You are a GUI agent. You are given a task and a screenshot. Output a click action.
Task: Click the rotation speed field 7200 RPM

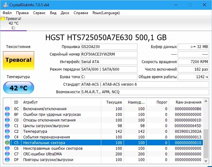tap(193, 62)
